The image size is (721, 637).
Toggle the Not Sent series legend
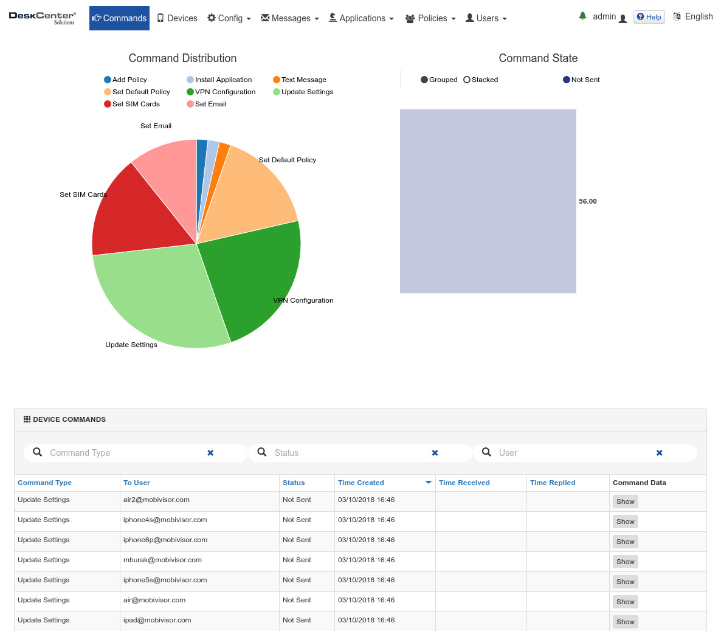point(567,80)
